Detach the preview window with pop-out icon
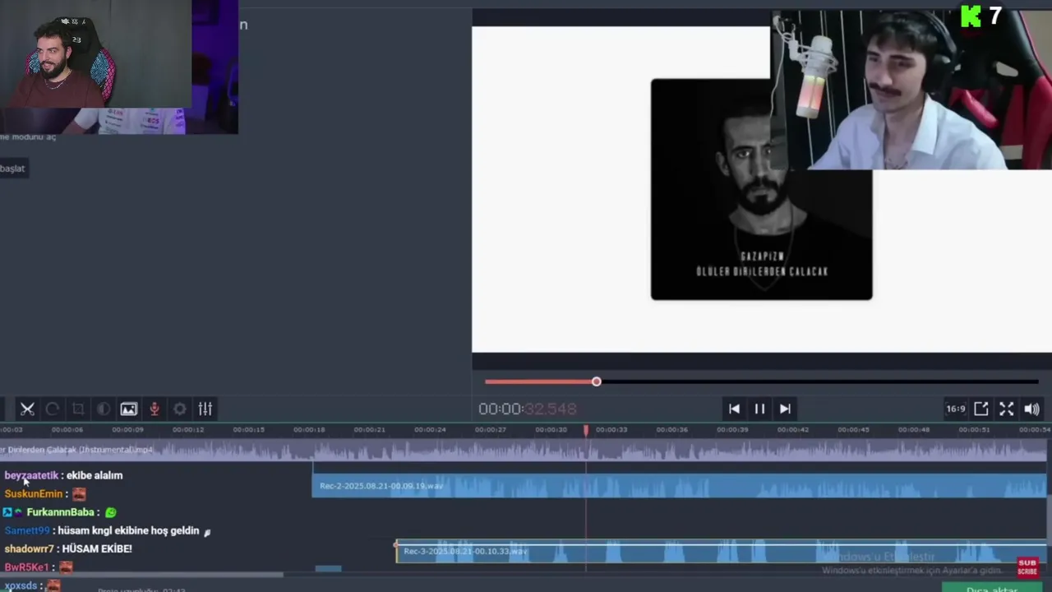The image size is (1052, 592). click(x=981, y=409)
